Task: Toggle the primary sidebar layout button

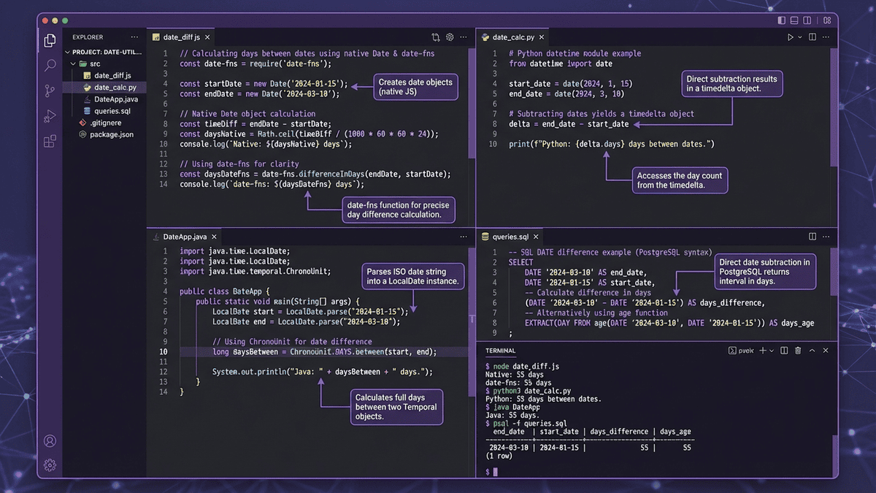Action: (782, 20)
